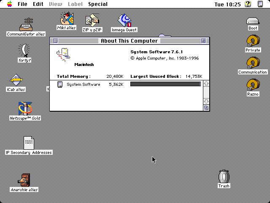
Task: Open the File menu
Action: (22, 4)
